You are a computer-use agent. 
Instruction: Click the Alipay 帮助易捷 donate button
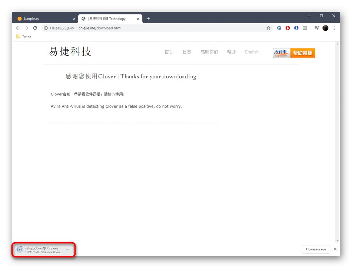coord(294,53)
